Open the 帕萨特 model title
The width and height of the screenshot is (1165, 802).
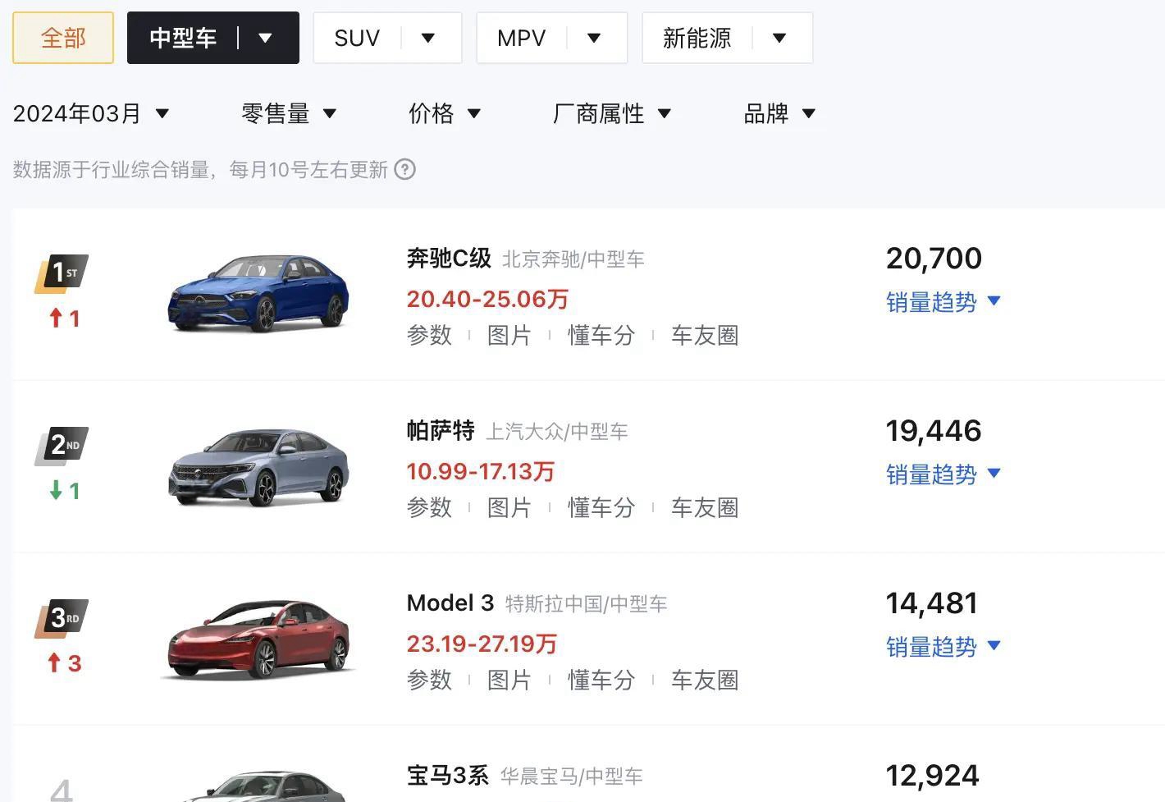[441, 430]
